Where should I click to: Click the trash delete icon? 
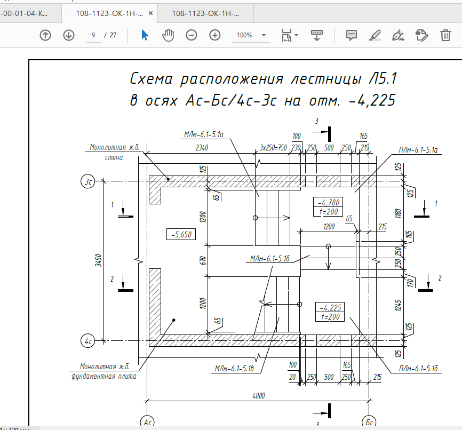(445, 35)
